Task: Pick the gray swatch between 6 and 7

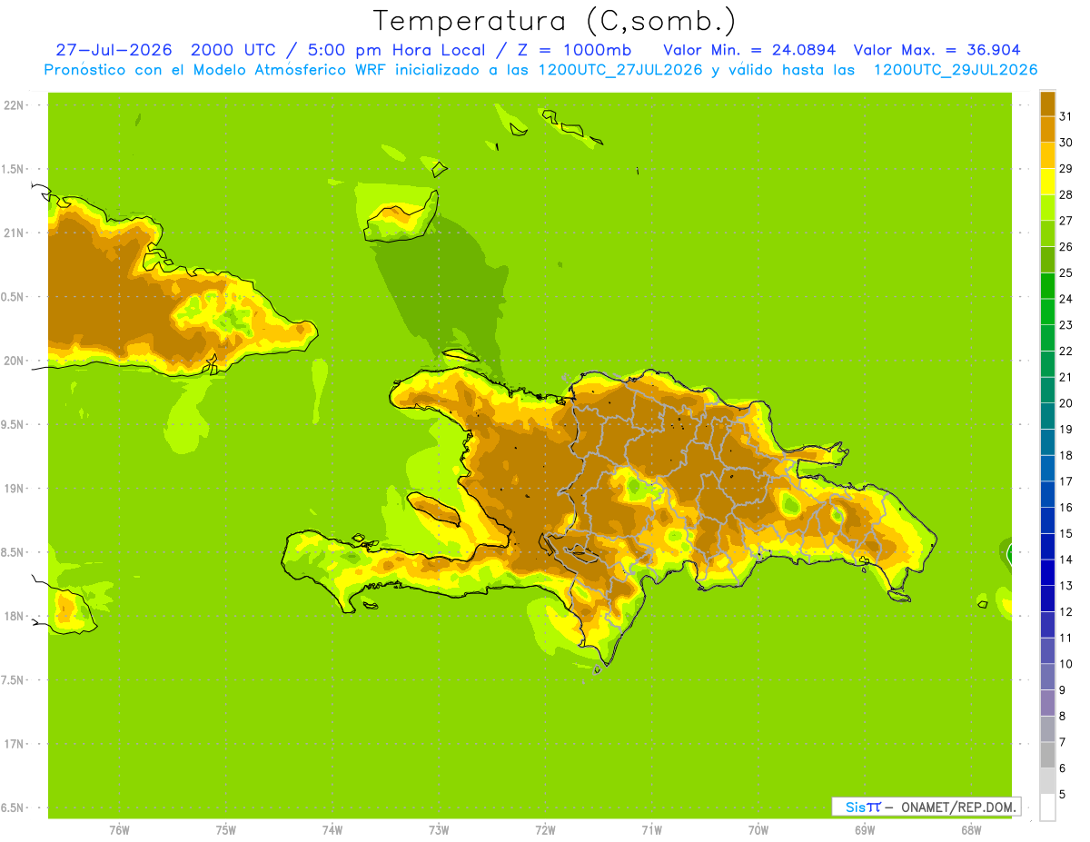Action: [1047, 755]
